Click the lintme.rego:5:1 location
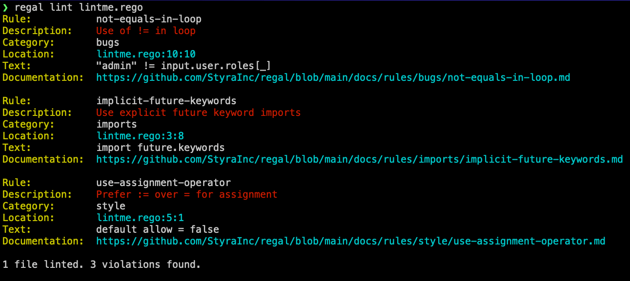The height and width of the screenshot is (281, 630). tap(140, 218)
